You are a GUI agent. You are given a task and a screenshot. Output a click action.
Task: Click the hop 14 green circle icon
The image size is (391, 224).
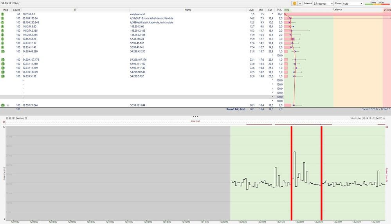pyautogui.click(x=3, y=68)
